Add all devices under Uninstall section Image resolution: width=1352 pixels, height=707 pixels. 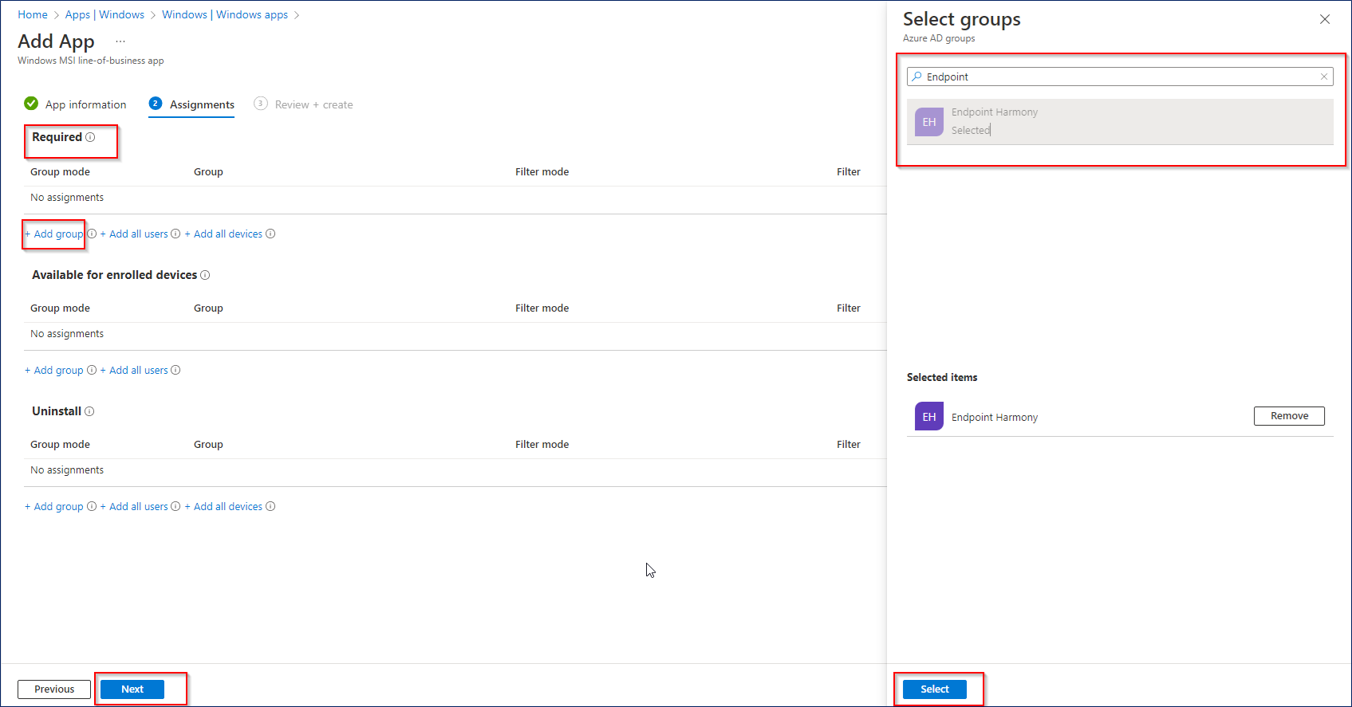223,506
